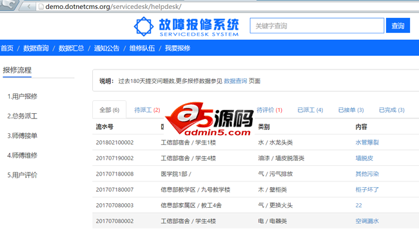This screenshot has height=238, width=419.
Task: Click 工信部宿舍 / 学生1楼 cell
Action: [188, 142]
